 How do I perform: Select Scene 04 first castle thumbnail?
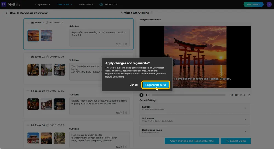33,138
